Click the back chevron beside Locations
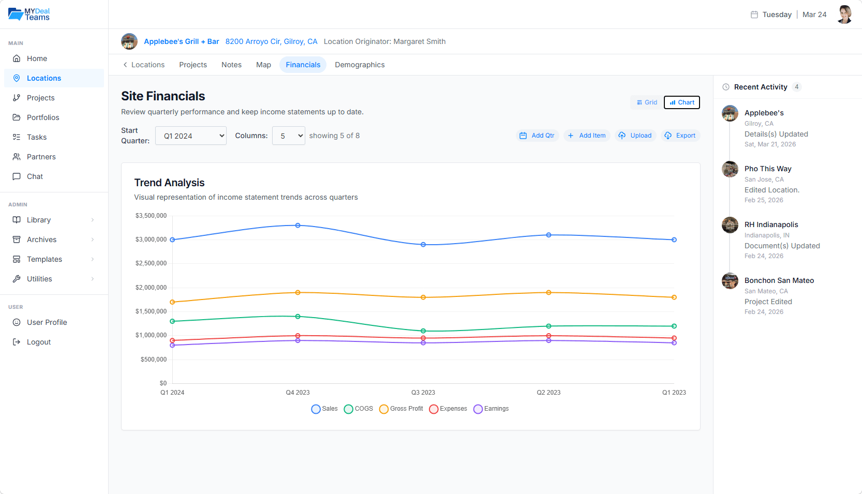This screenshot has height=494, width=862. coord(125,65)
